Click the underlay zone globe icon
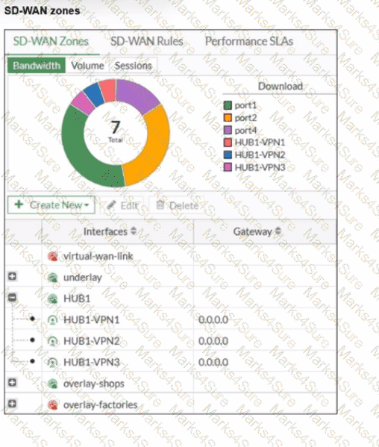This screenshot has width=379, height=447. 53,278
